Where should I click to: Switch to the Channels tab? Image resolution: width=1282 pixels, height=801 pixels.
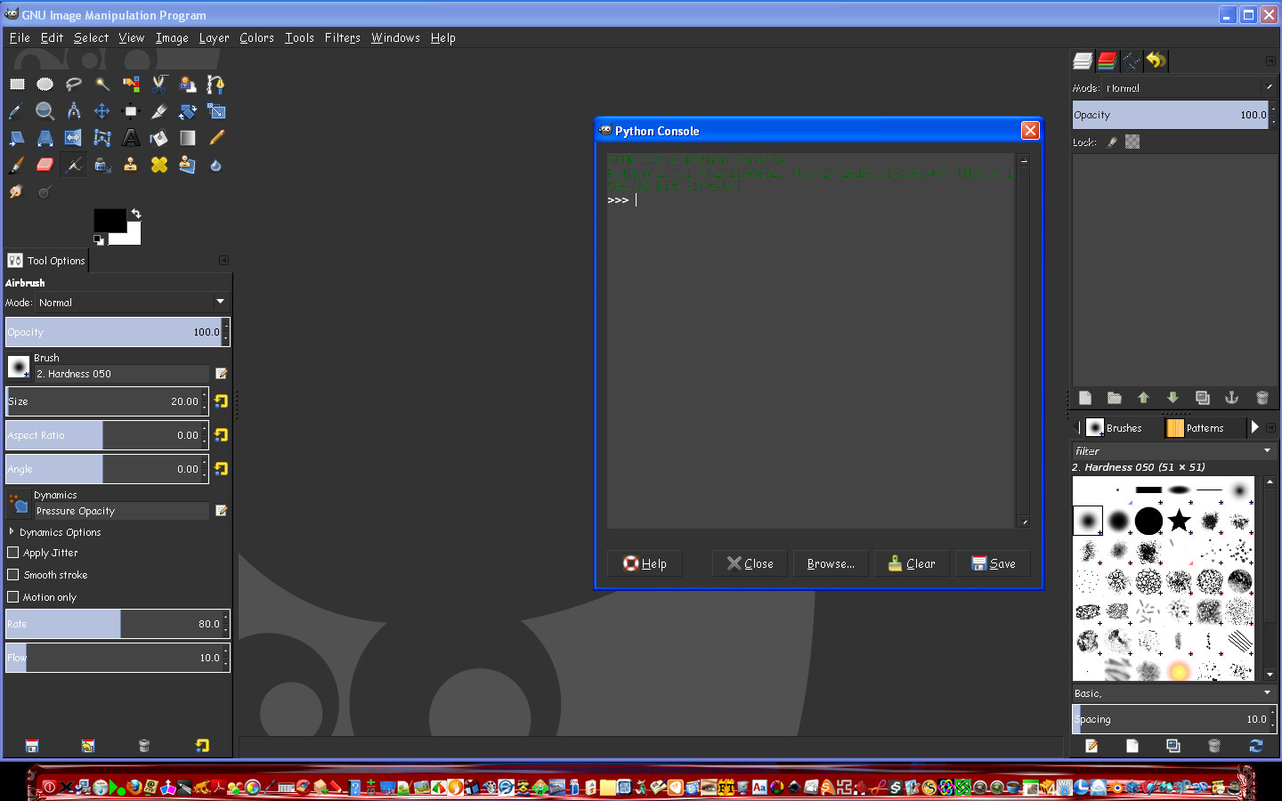tap(1107, 61)
